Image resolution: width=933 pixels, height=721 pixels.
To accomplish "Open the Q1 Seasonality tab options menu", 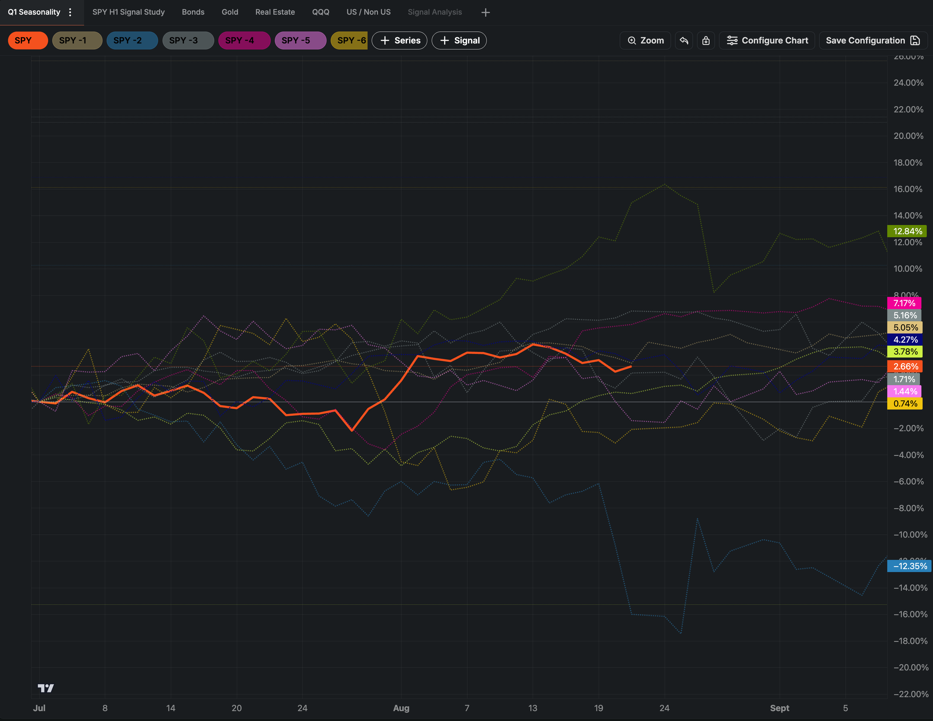I will (71, 12).
